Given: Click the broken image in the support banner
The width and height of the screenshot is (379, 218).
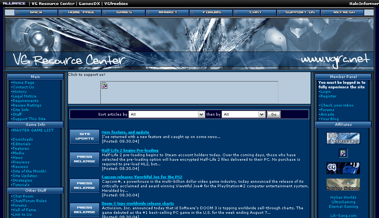Looking at the screenshot, I should coord(105,86).
